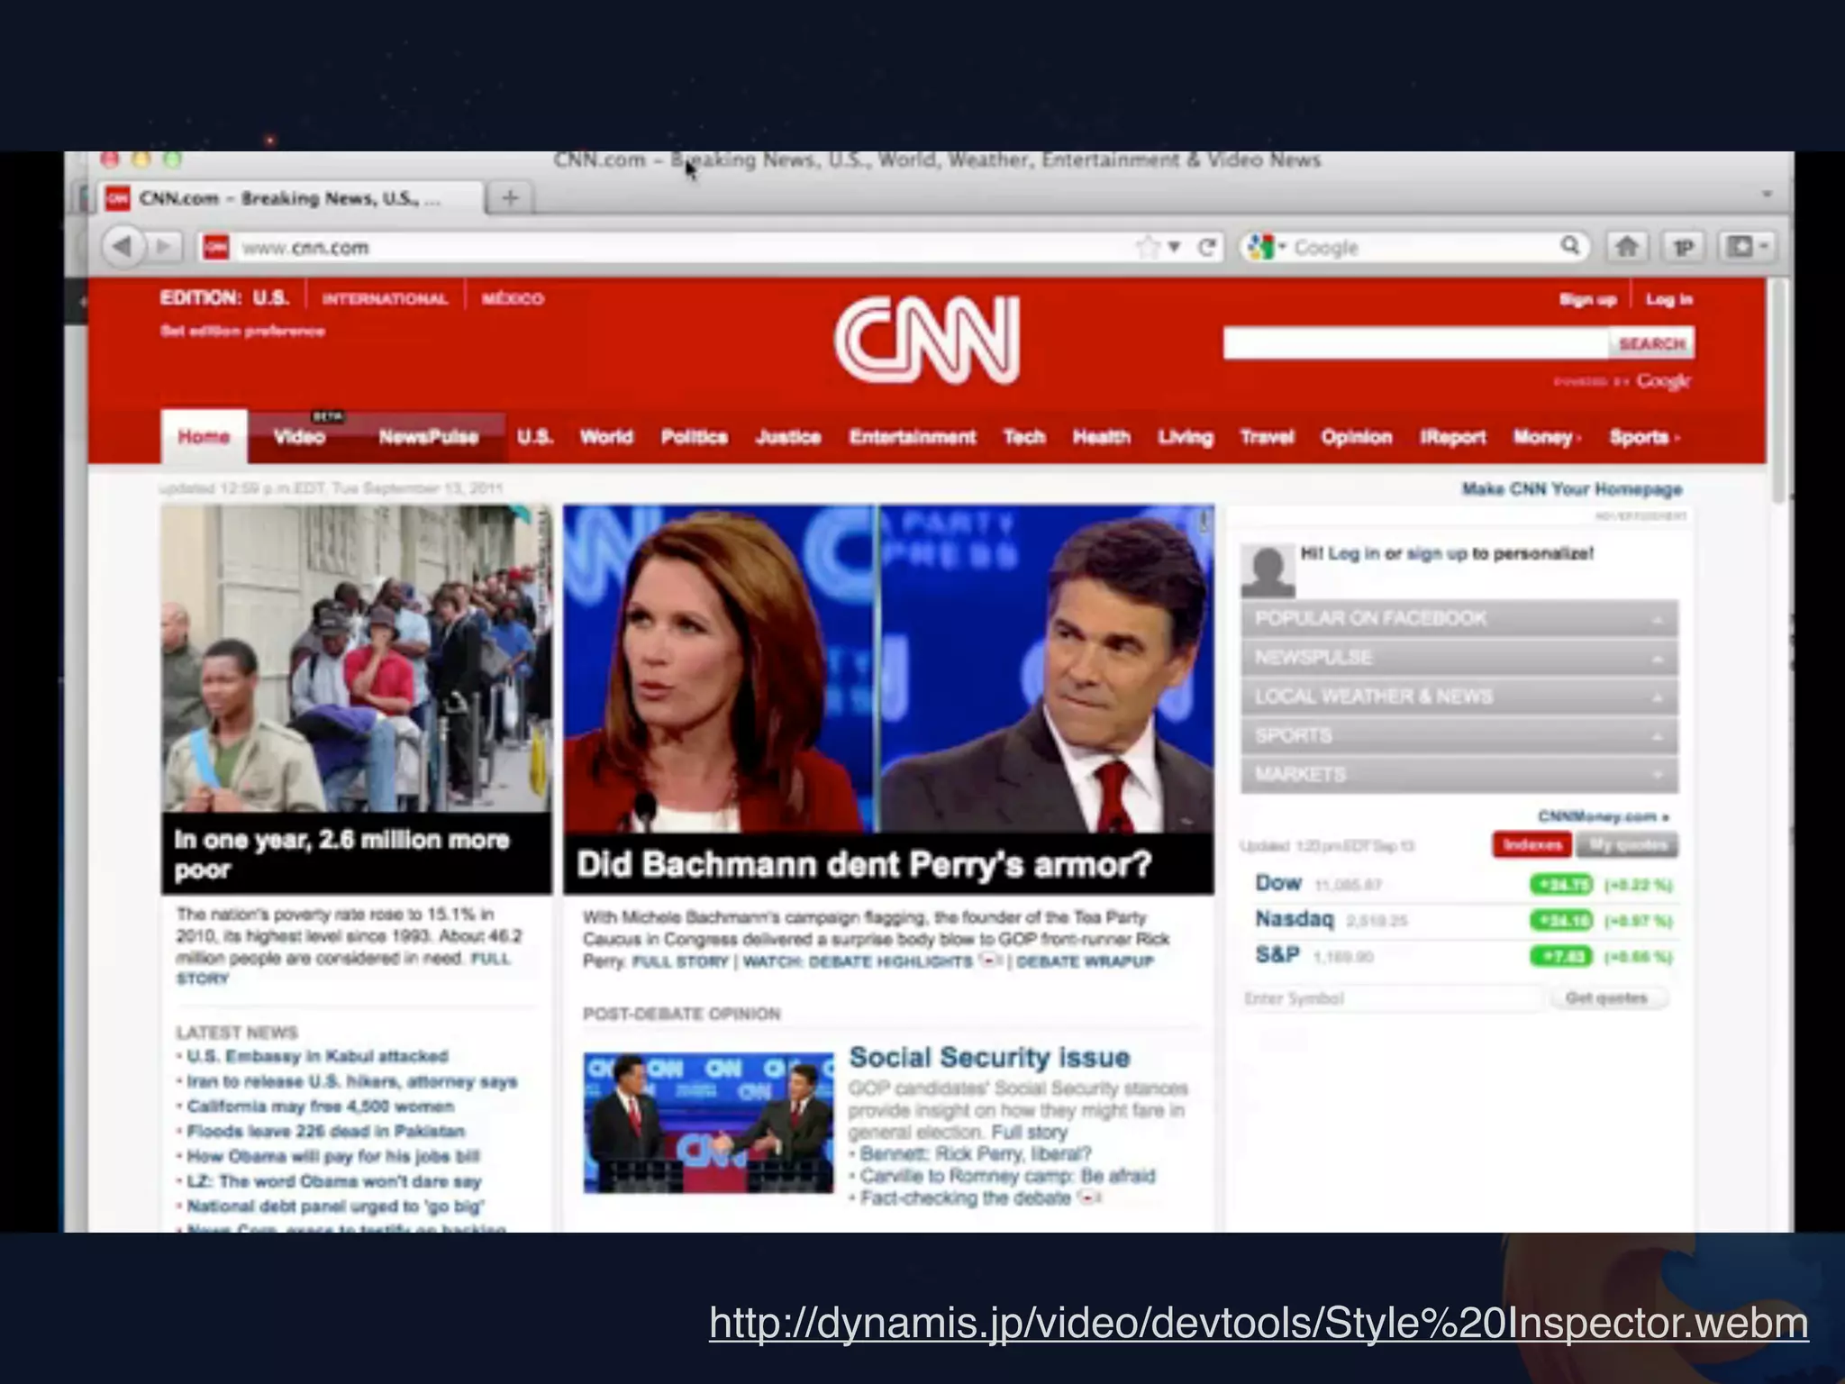Open the World section
The width and height of the screenshot is (1845, 1384).
606,438
